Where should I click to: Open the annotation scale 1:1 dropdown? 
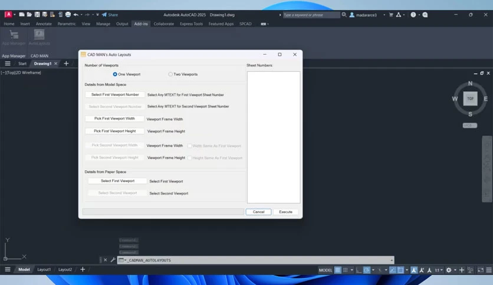pos(439,270)
